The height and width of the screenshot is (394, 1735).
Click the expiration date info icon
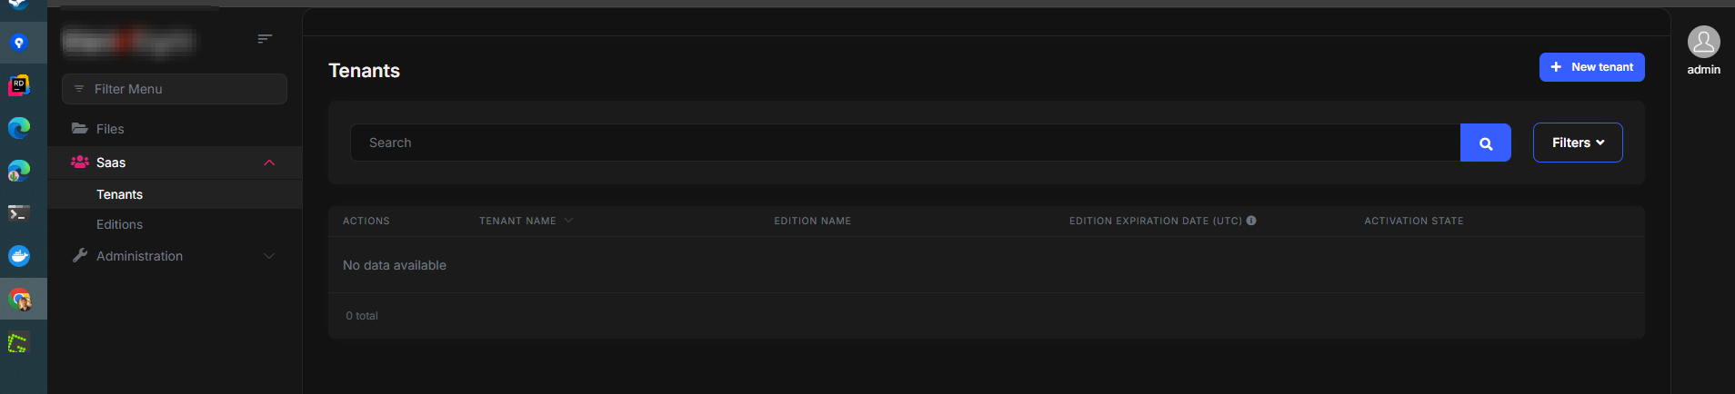pyautogui.click(x=1251, y=221)
